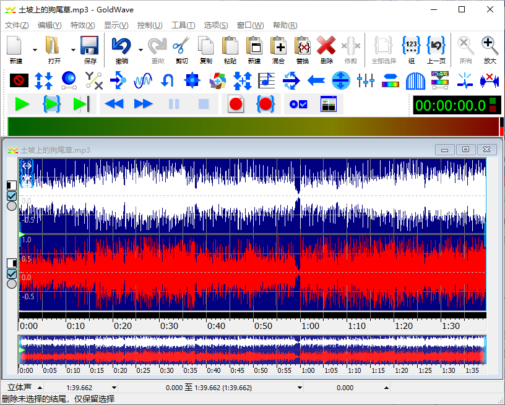Open the 工具(T) tools menu
Screen dimensions: 505x405
pos(183,25)
